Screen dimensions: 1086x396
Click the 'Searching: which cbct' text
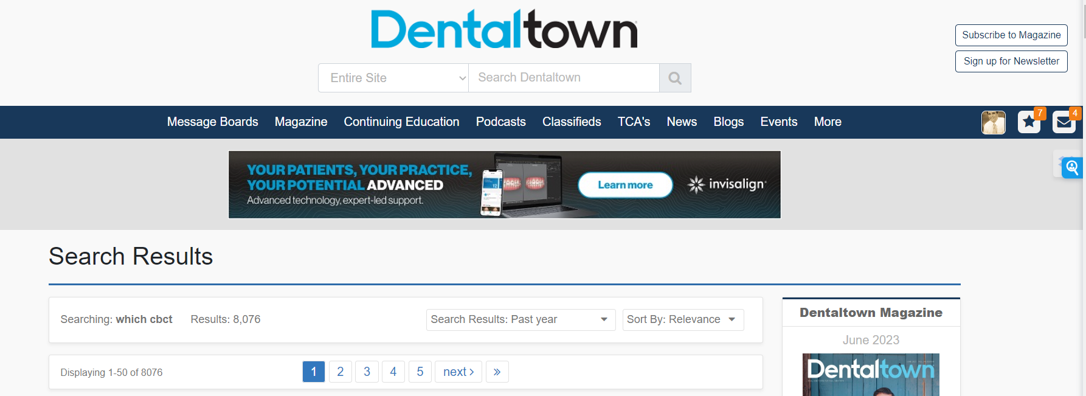coord(116,319)
